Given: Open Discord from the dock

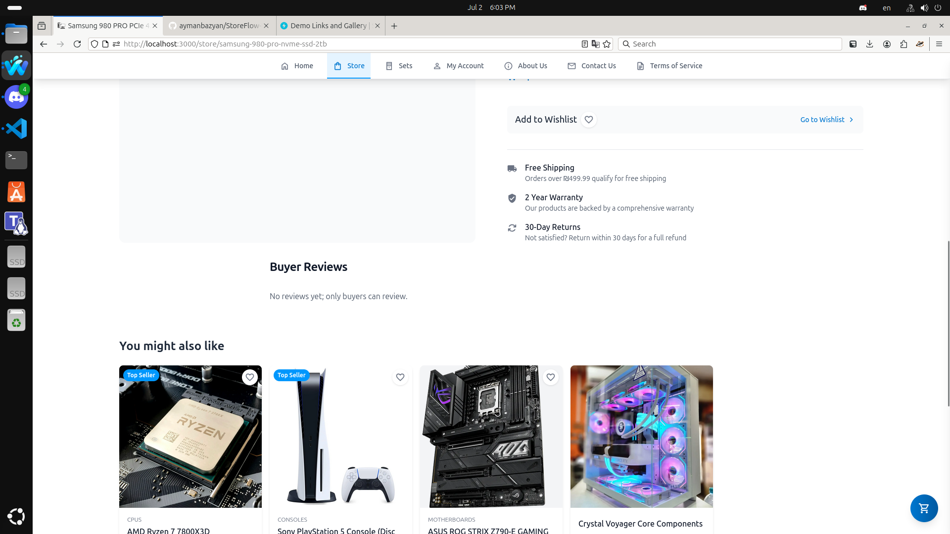Looking at the screenshot, I should tap(16, 97).
